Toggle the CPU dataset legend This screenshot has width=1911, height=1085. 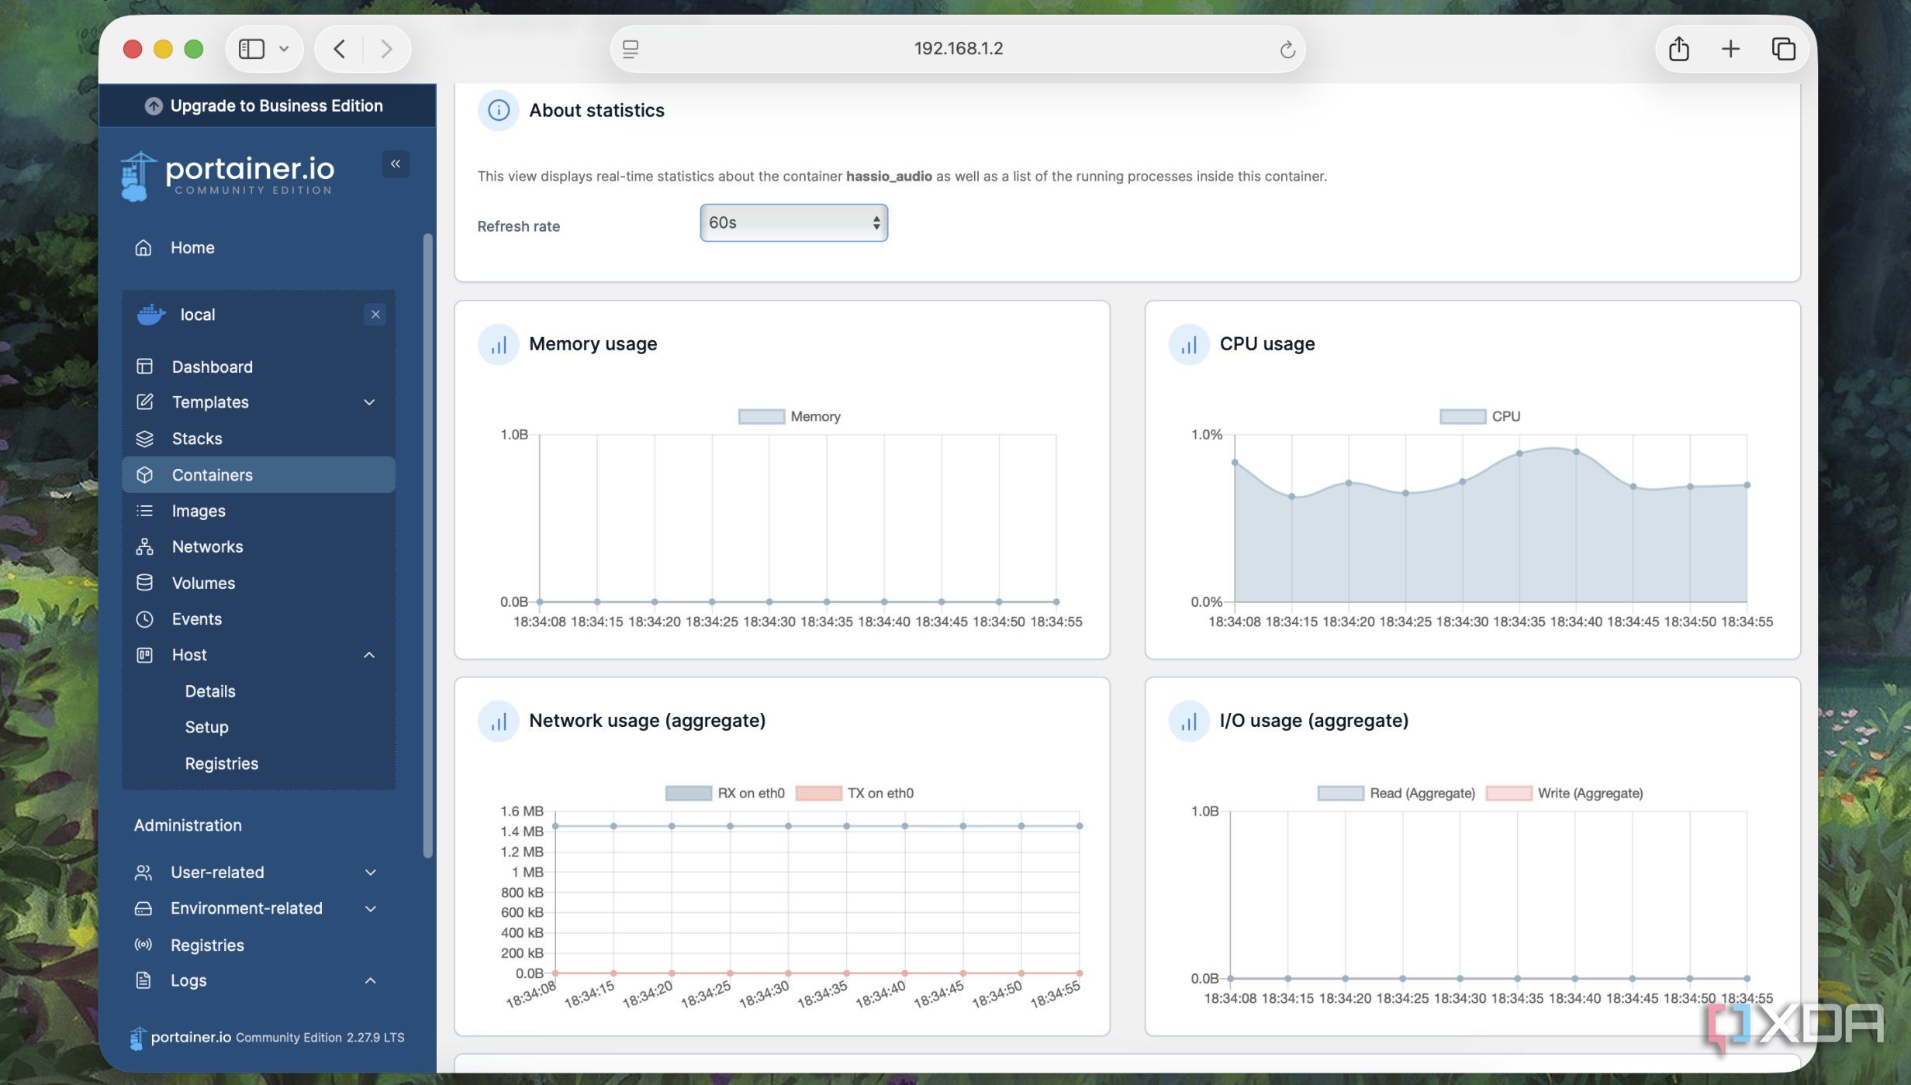1480,416
